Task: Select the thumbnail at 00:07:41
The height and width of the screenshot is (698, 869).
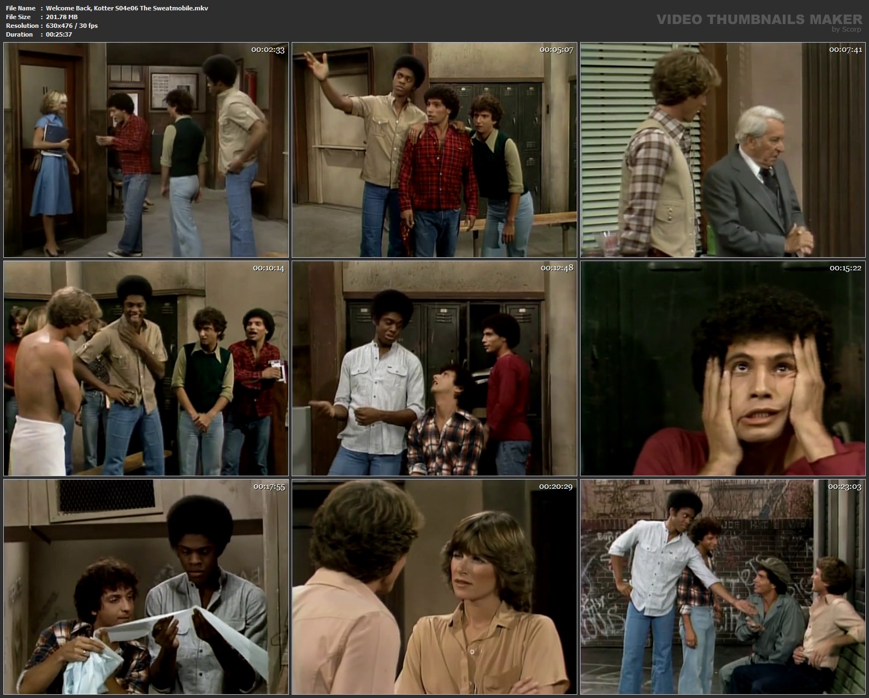Action: pyautogui.click(x=723, y=150)
